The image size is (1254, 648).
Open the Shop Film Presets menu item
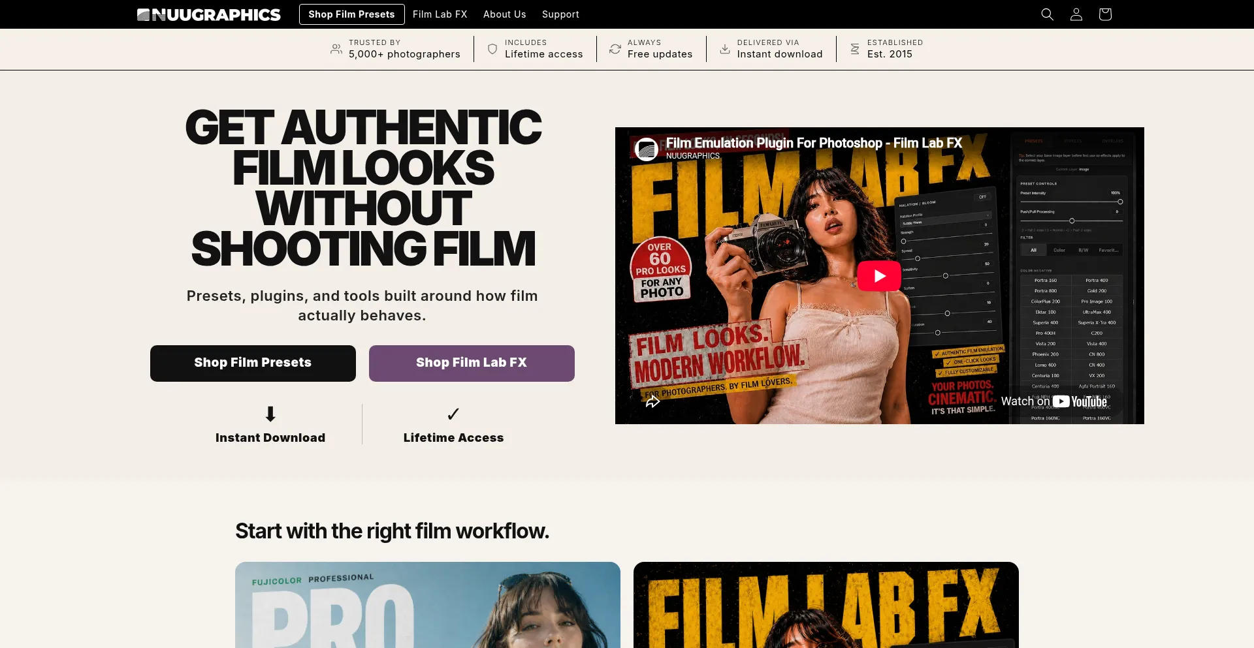(351, 14)
